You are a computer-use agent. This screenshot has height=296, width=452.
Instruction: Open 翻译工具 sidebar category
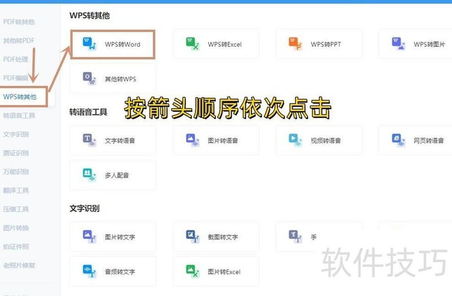[x=16, y=190]
